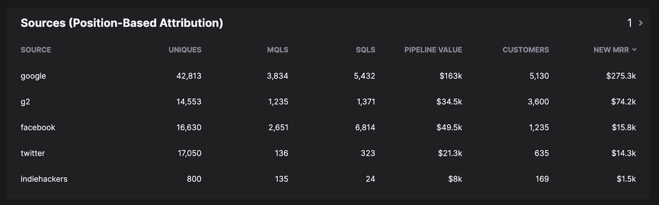
Task: Sort table by MQLs column header
Action: (x=278, y=50)
